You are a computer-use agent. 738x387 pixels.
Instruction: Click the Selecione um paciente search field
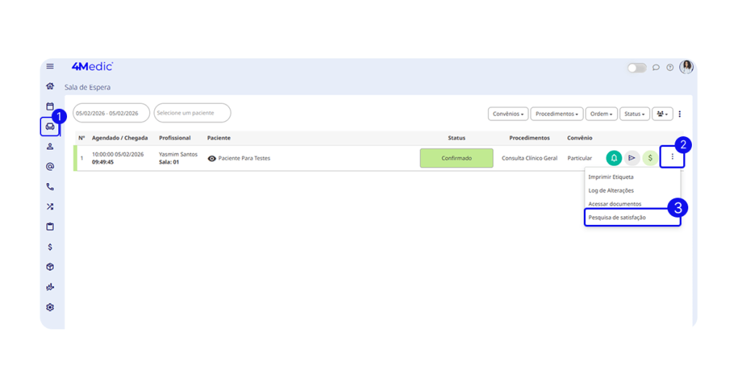pos(192,113)
